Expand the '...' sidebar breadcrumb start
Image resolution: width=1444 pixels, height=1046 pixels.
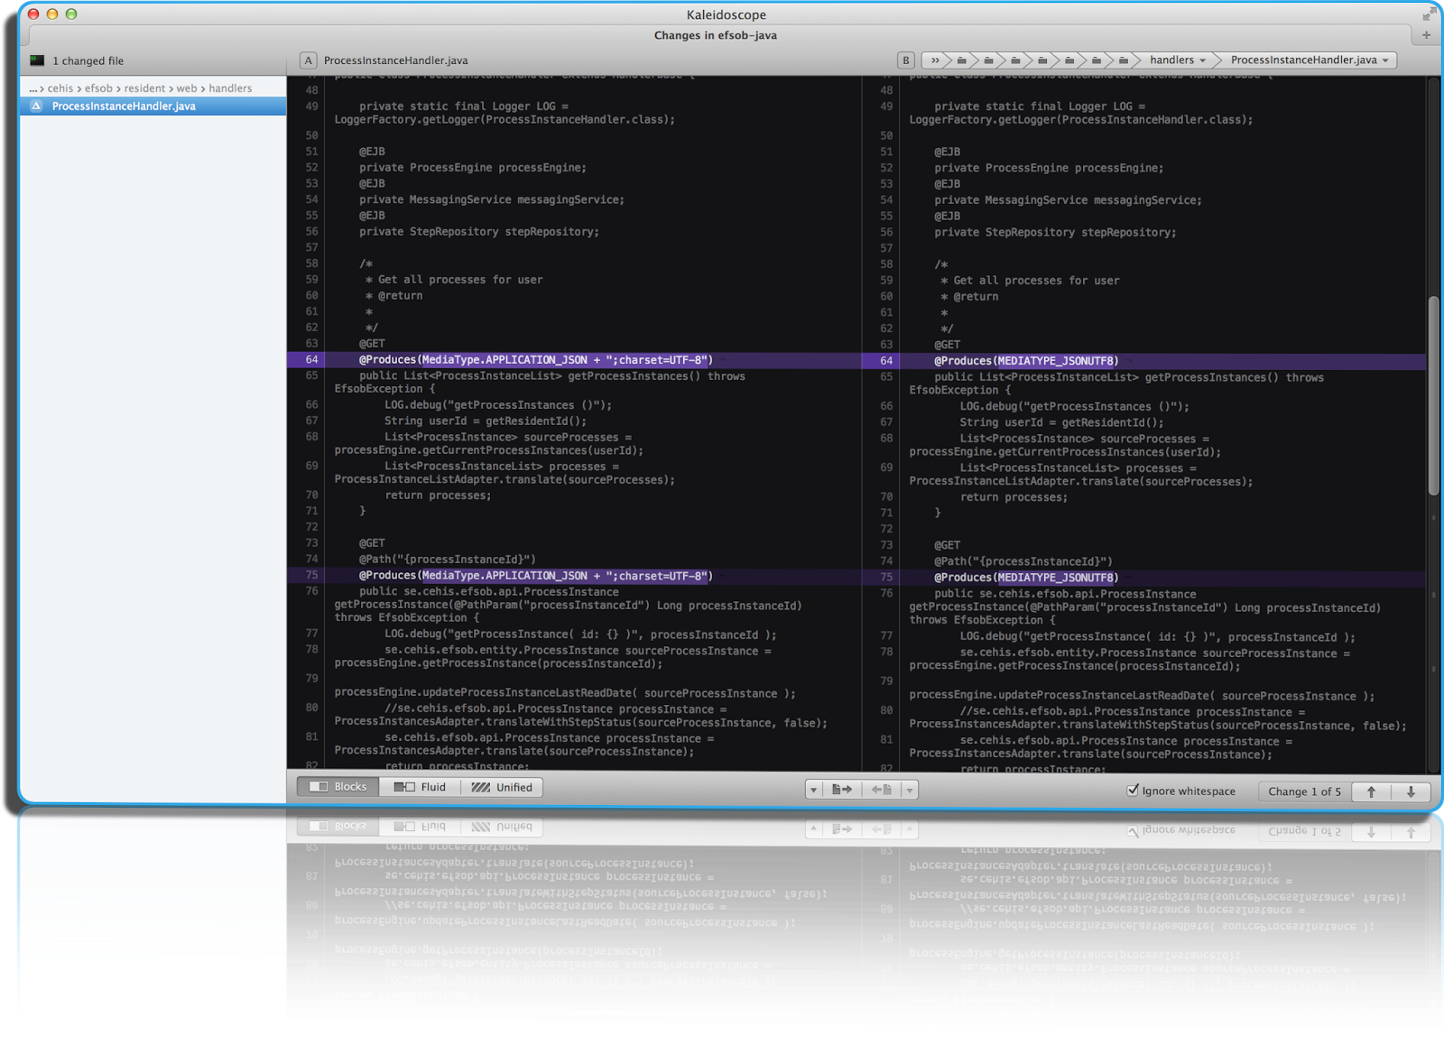tap(32, 88)
